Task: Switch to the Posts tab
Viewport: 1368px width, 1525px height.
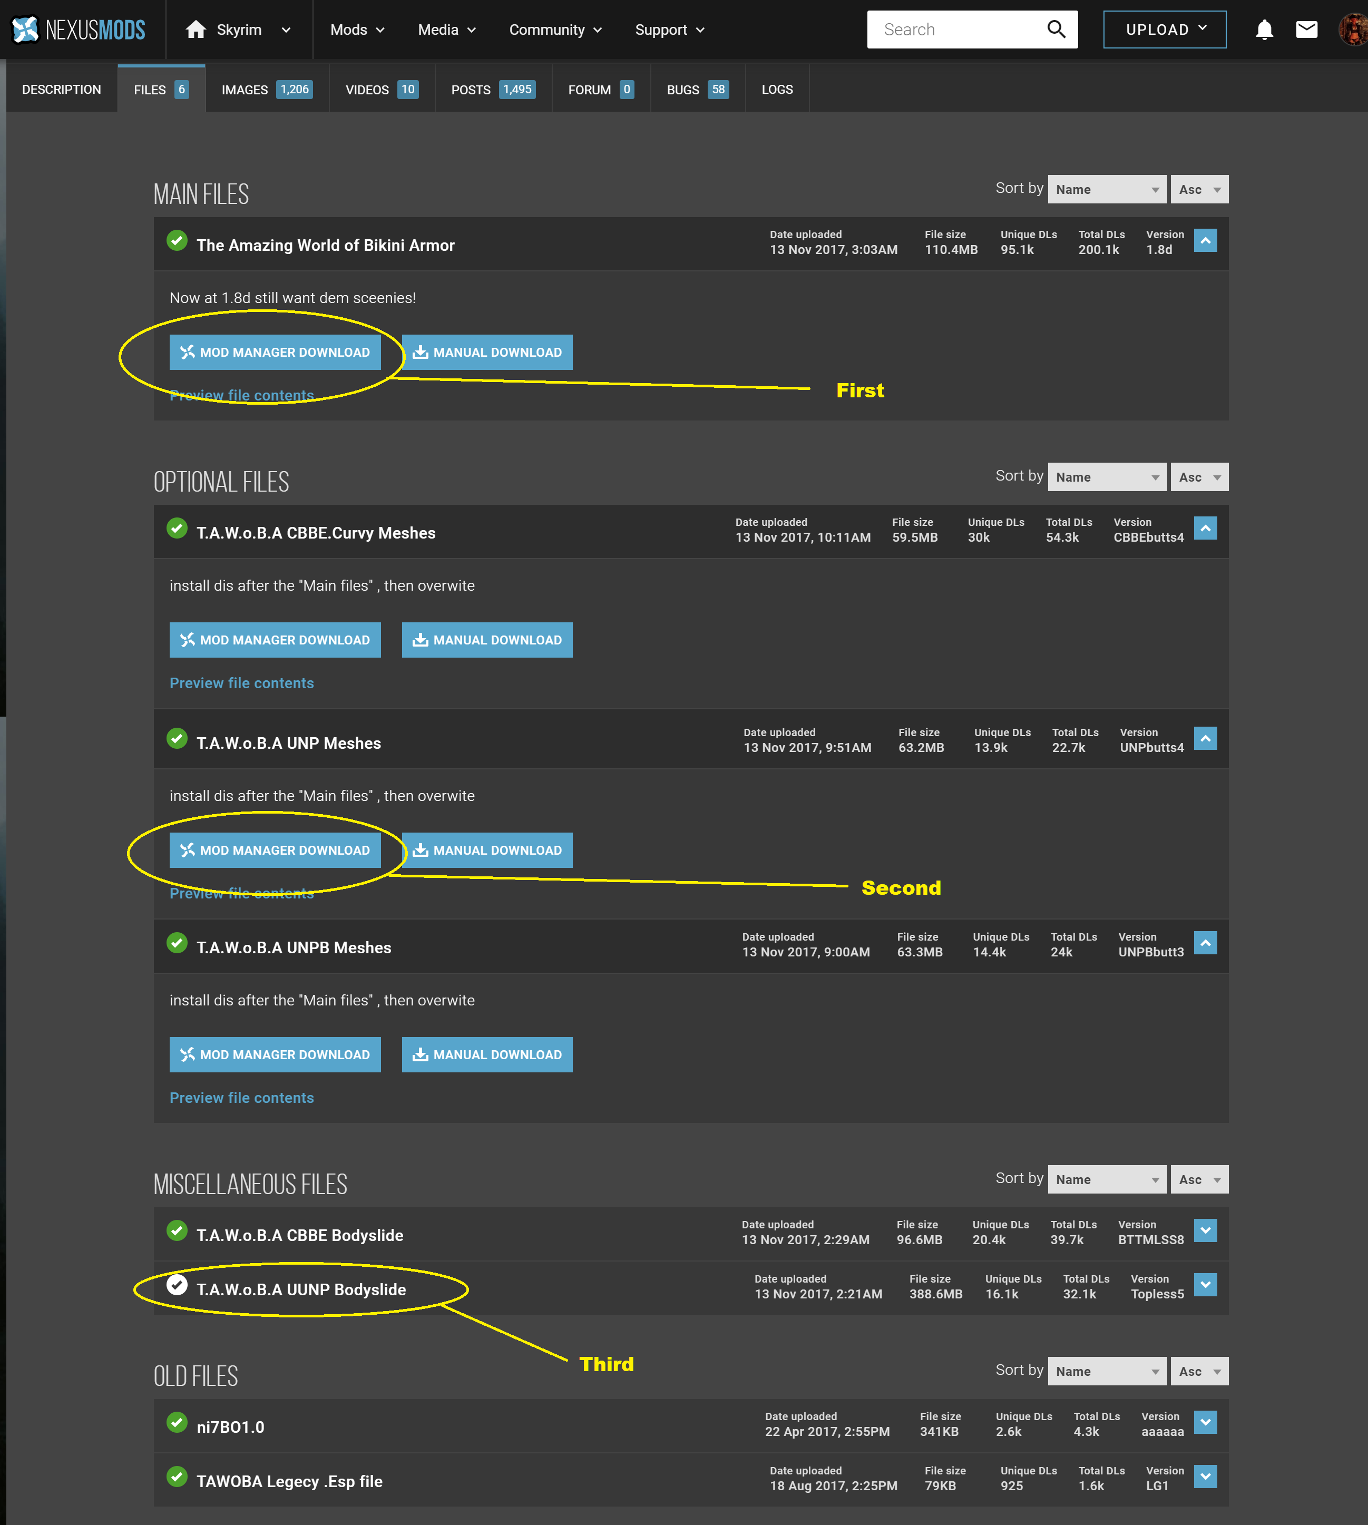Action: (x=493, y=90)
